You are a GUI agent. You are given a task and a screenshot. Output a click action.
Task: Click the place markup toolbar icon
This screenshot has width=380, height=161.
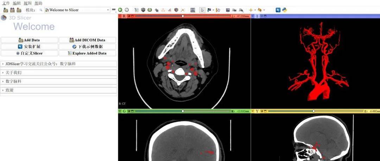coord(218,10)
